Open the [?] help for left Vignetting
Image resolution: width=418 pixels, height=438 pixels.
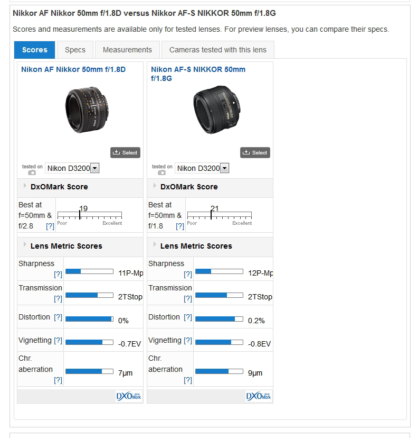(58, 341)
